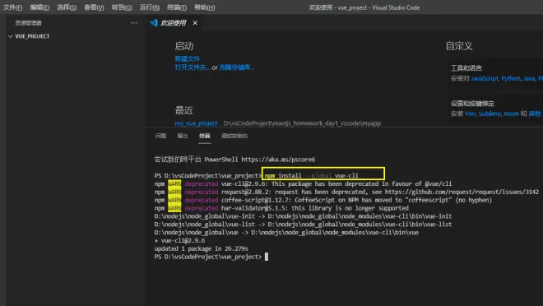This screenshot has width=543, height=306.
Task: Install Java language support link
Action: (x=529, y=79)
